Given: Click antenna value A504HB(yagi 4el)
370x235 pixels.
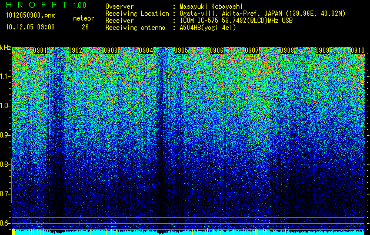Looking at the screenshot, I should (x=208, y=28).
